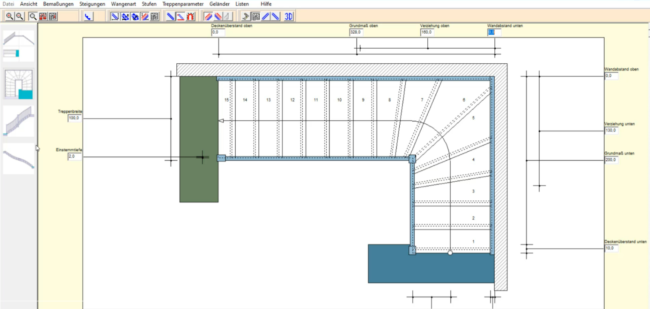This screenshot has height=309, width=650.
Task: Click the Deckenüberstand unten value field
Action: coord(611,248)
